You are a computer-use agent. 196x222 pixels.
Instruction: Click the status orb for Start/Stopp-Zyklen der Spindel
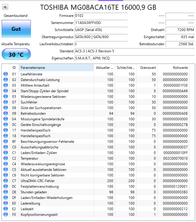6,91
